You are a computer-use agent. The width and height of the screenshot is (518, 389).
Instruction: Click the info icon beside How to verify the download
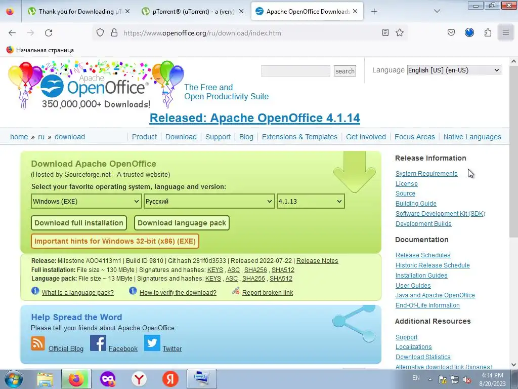[x=133, y=291]
